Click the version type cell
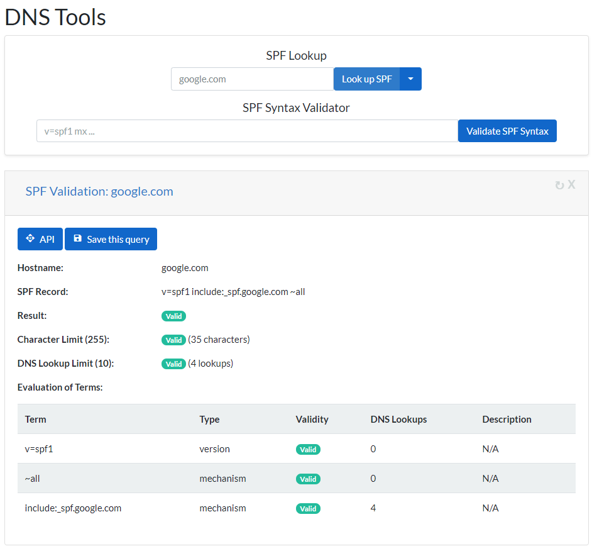This screenshot has height=551, width=592. pos(214,449)
